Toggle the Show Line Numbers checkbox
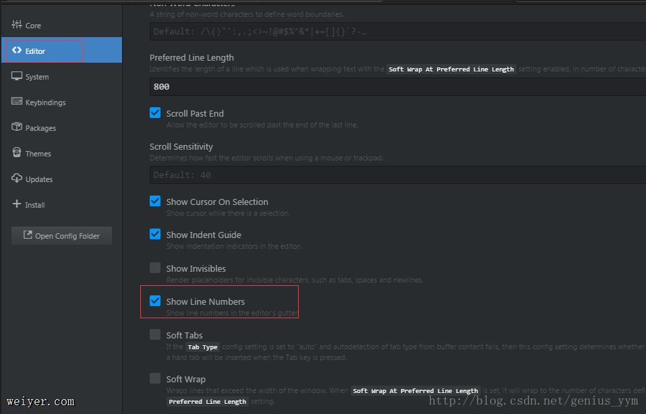This screenshot has height=414, width=646. [155, 301]
